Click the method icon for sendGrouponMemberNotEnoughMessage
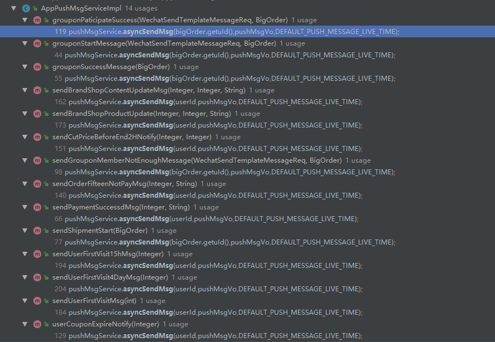Image resolution: width=495 pixels, height=342 pixels. (x=37, y=160)
